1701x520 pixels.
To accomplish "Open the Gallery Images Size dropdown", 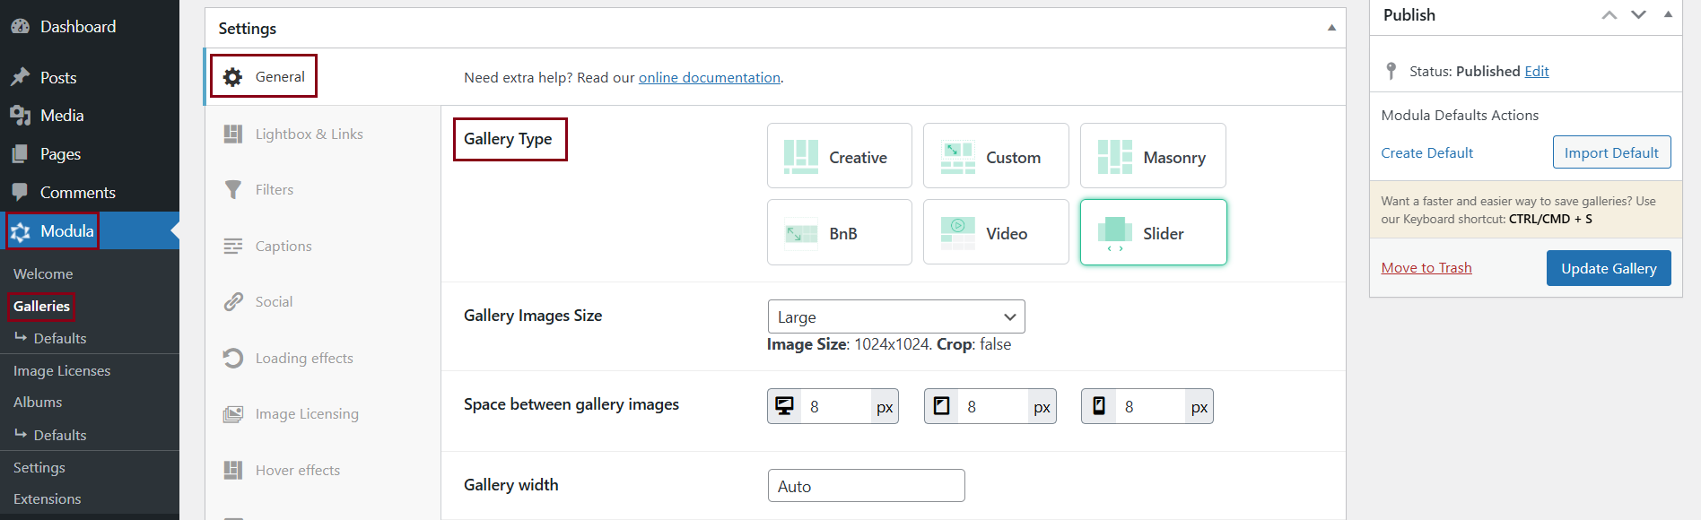I will 895,316.
